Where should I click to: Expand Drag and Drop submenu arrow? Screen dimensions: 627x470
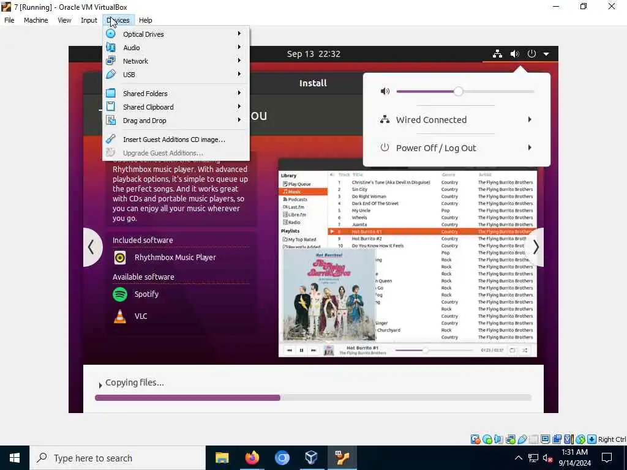[x=239, y=120]
